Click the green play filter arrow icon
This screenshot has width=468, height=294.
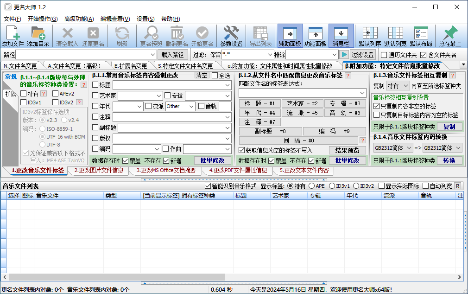coord(344,55)
